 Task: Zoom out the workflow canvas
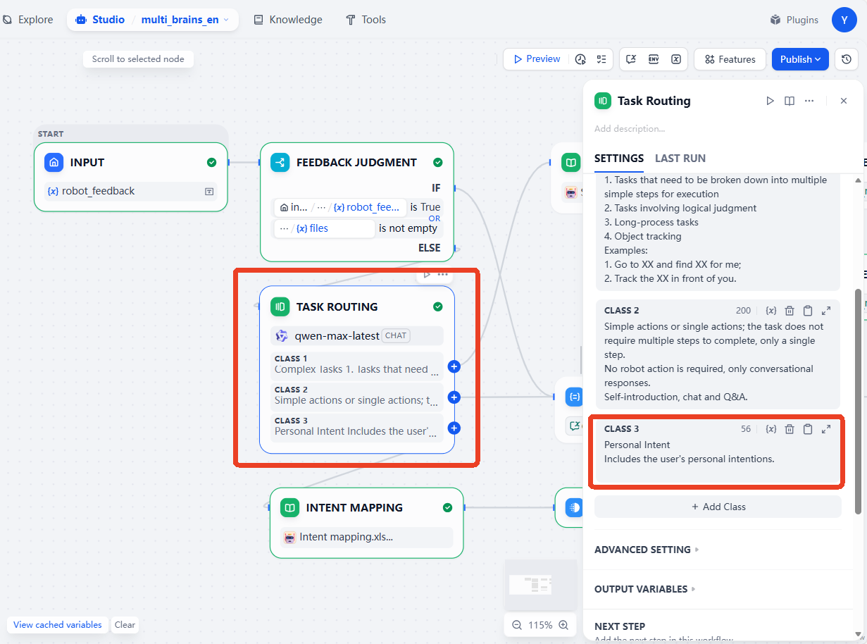[x=517, y=625]
